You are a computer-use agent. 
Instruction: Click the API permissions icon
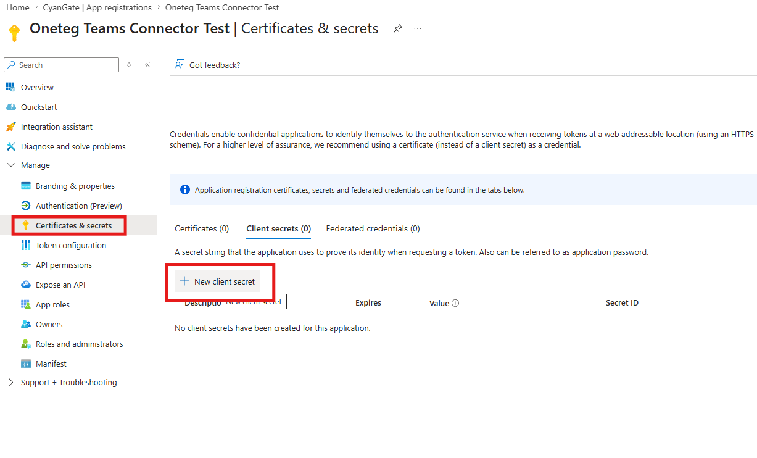pyautogui.click(x=25, y=265)
